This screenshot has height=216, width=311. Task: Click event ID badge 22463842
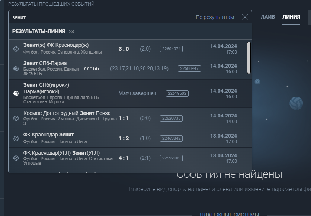point(171,138)
